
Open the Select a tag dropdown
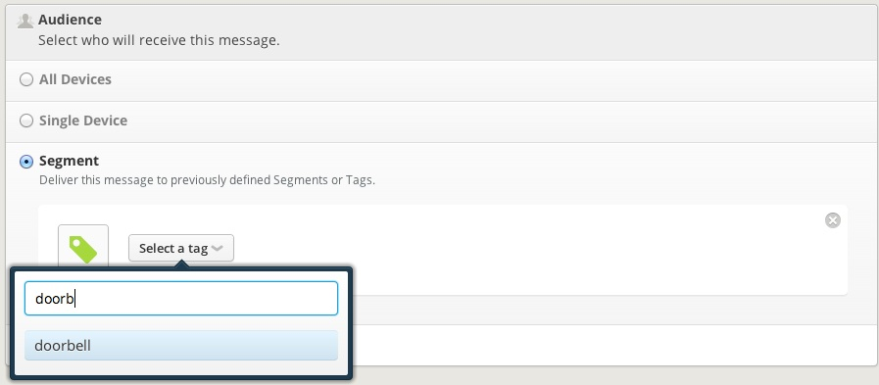pyautogui.click(x=181, y=248)
